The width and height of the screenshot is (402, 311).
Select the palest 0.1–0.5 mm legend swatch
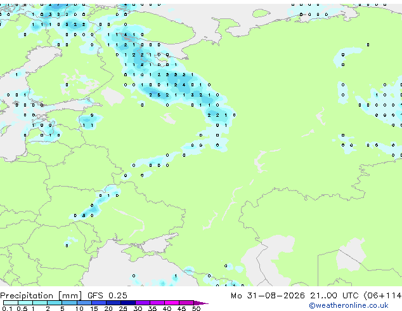tap(11, 303)
